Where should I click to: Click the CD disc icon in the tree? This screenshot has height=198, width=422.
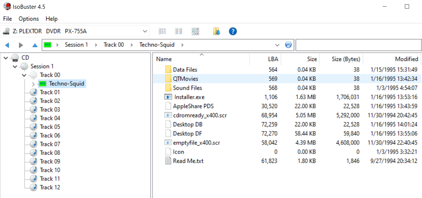click(15, 58)
